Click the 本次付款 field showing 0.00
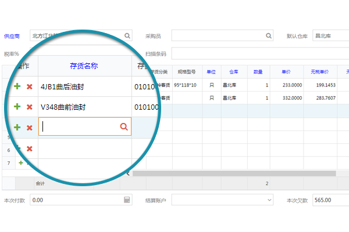The width and height of the screenshot is (349, 232). [x=81, y=200]
